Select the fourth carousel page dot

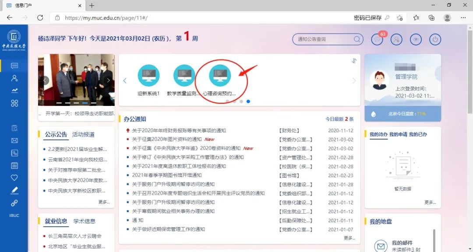(248, 101)
